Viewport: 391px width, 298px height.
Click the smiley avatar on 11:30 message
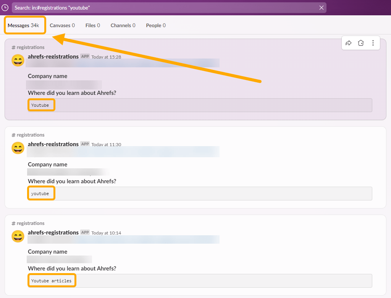[x=18, y=148]
